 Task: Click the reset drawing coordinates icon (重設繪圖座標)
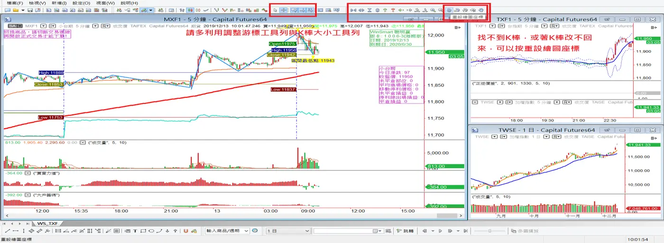[x=449, y=10]
